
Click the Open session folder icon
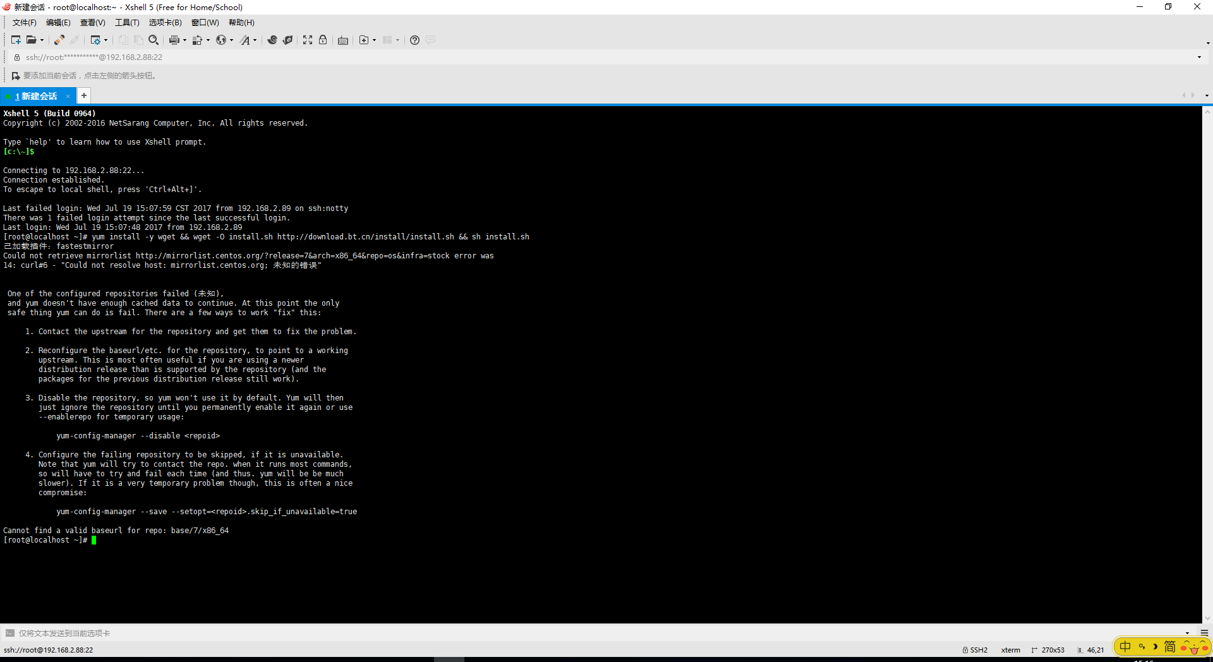coord(31,40)
